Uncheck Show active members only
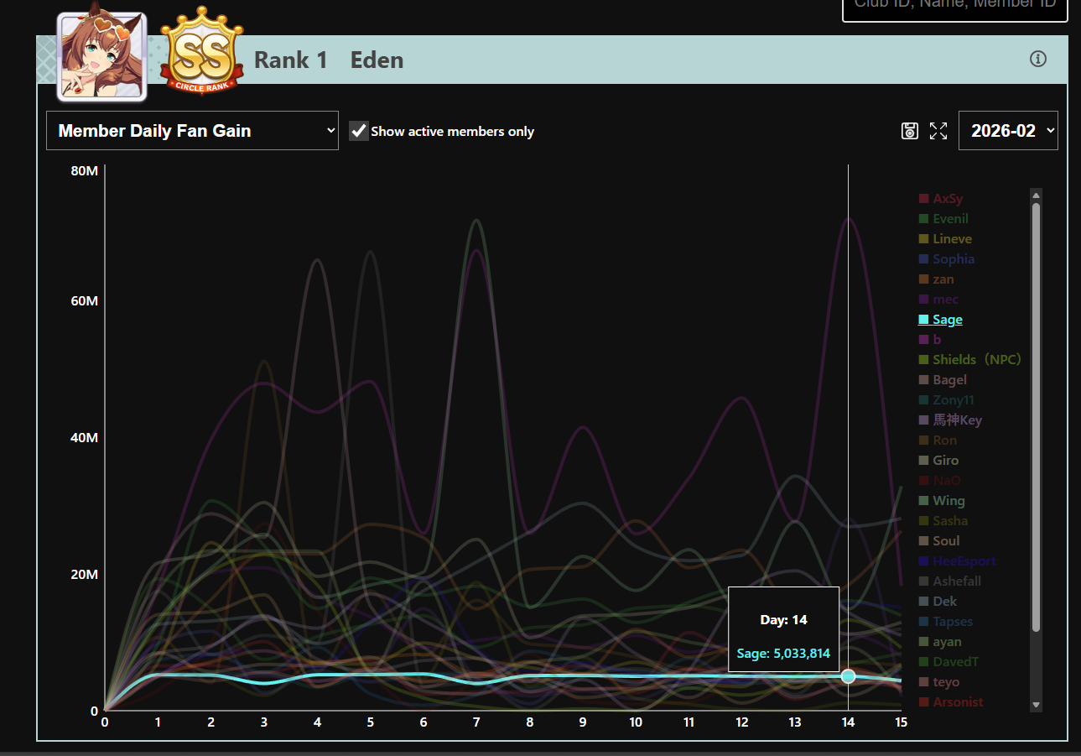The height and width of the screenshot is (756, 1081). 359,131
